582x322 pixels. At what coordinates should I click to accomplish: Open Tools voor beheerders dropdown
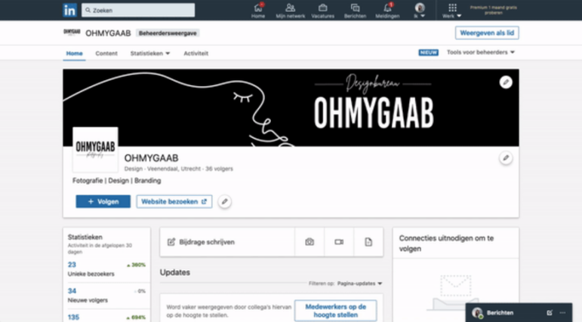pyautogui.click(x=481, y=52)
